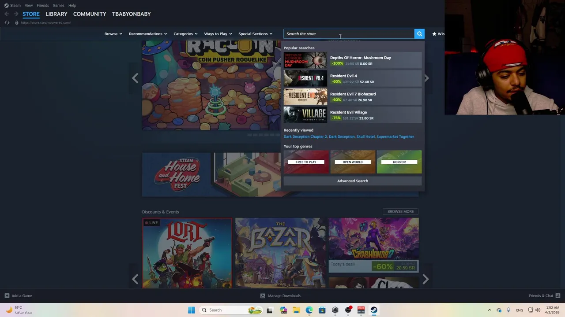The width and height of the screenshot is (565, 317).
Task: Open the View menu
Action: pyautogui.click(x=29, y=5)
